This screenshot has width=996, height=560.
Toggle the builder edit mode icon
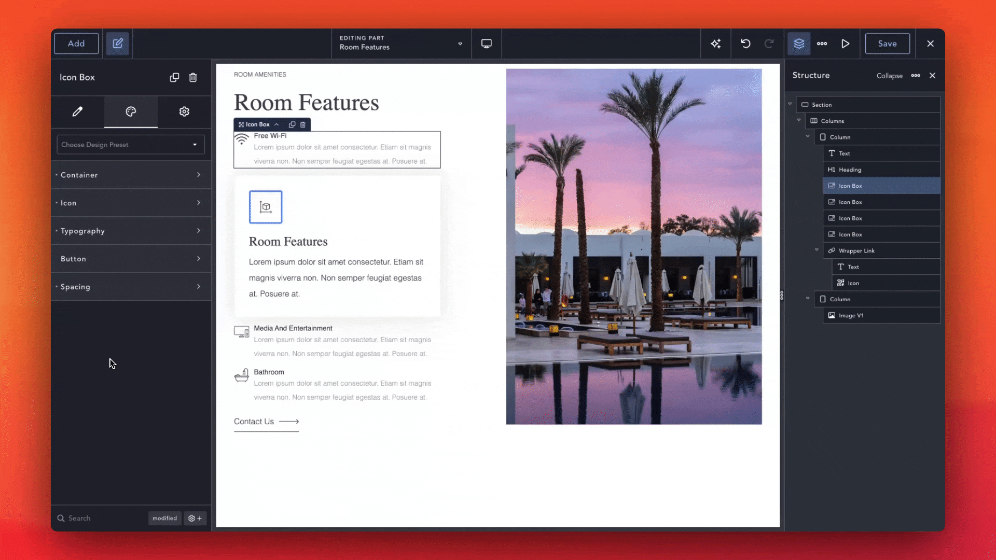click(x=118, y=44)
